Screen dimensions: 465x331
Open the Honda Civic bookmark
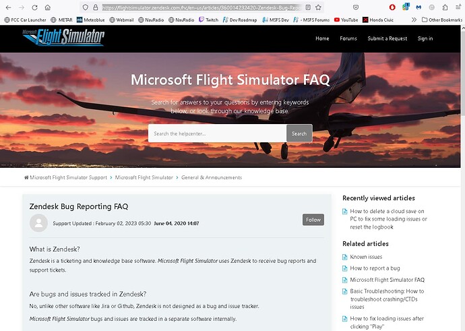378,20
